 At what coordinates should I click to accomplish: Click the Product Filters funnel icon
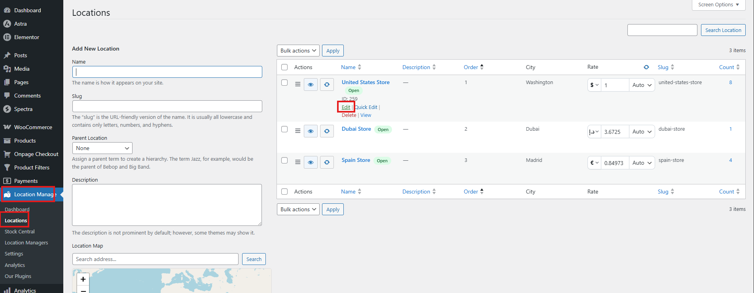coord(7,167)
